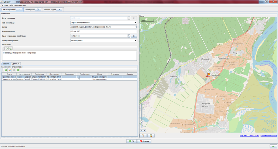This screenshot has height=149, width=278.
Task: Click the map zoom slider handle
Action: click(x=141, y=121)
